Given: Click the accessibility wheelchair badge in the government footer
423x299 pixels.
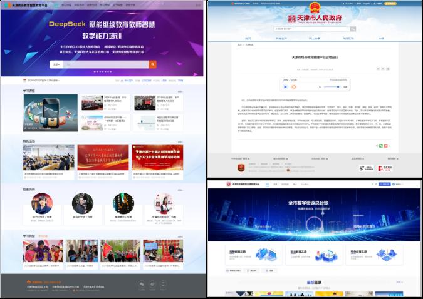Looking at the screenshot, I should (x=367, y=168).
